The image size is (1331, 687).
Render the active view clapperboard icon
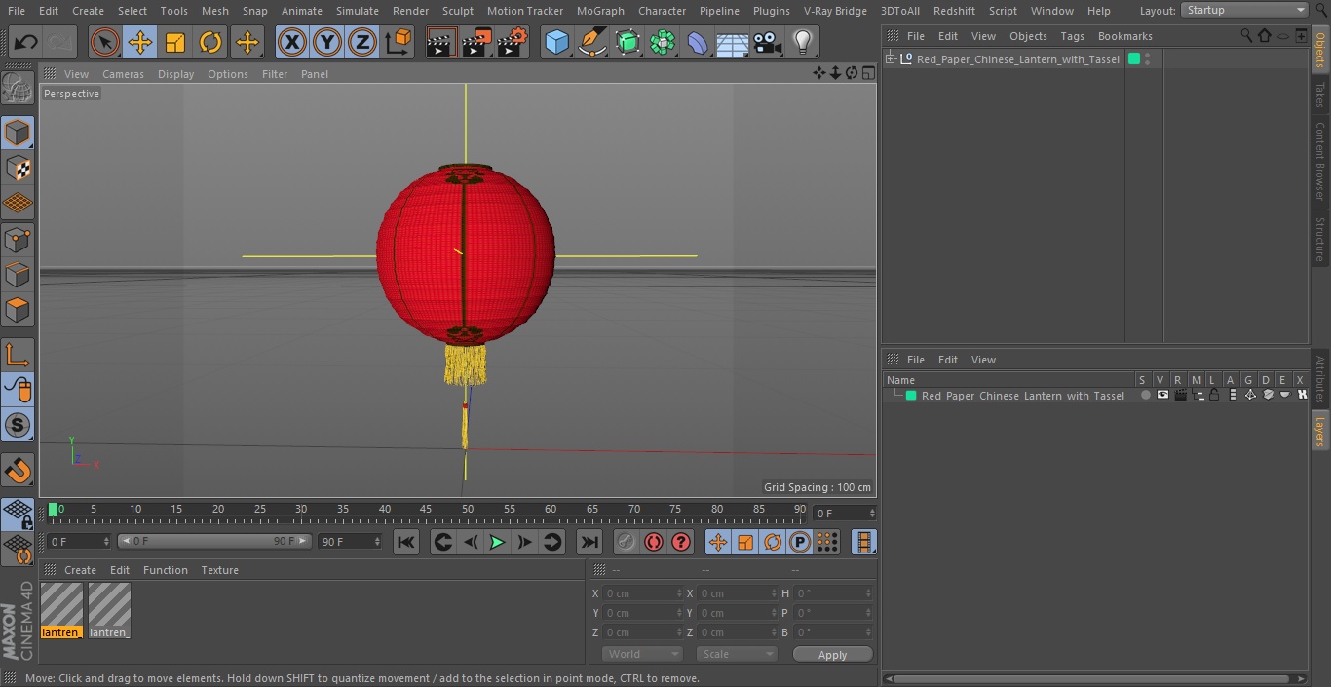click(x=441, y=43)
